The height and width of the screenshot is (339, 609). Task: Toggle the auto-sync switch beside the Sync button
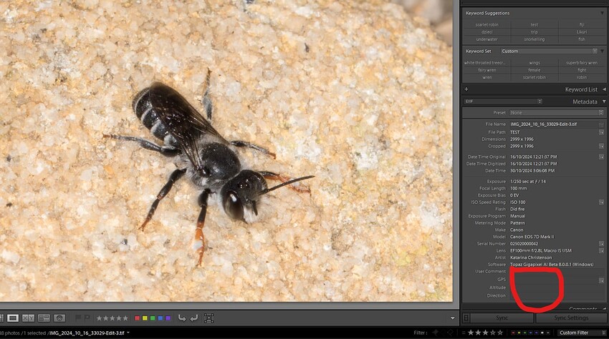[x=466, y=318]
